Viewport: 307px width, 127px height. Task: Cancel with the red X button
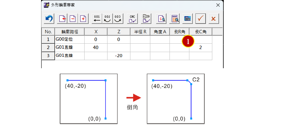(214, 19)
